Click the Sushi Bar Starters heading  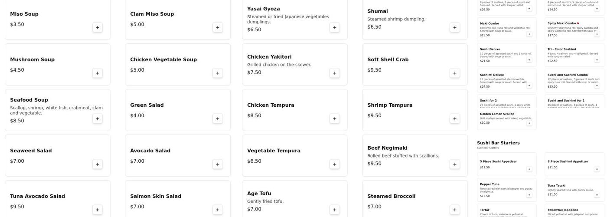(498, 143)
